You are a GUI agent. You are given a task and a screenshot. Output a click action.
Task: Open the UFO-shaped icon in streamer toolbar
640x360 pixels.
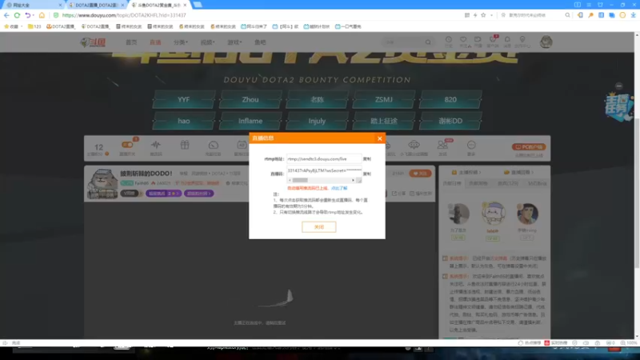coord(414,145)
